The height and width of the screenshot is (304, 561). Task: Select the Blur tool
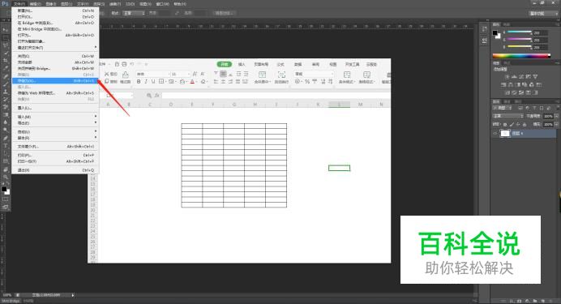5,122
